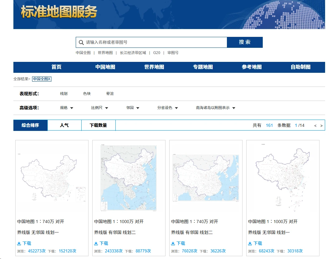
Task: Expand the 比例尺 dropdown
Action: [x=99, y=108]
